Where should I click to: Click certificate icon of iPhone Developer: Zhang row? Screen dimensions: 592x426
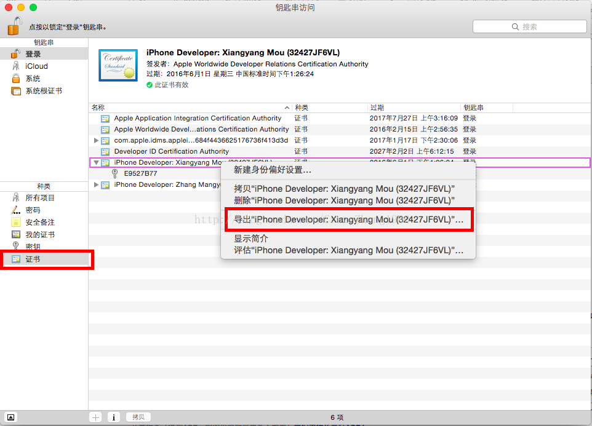[x=105, y=185]
